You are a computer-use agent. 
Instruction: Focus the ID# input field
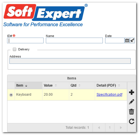point(25,40)
